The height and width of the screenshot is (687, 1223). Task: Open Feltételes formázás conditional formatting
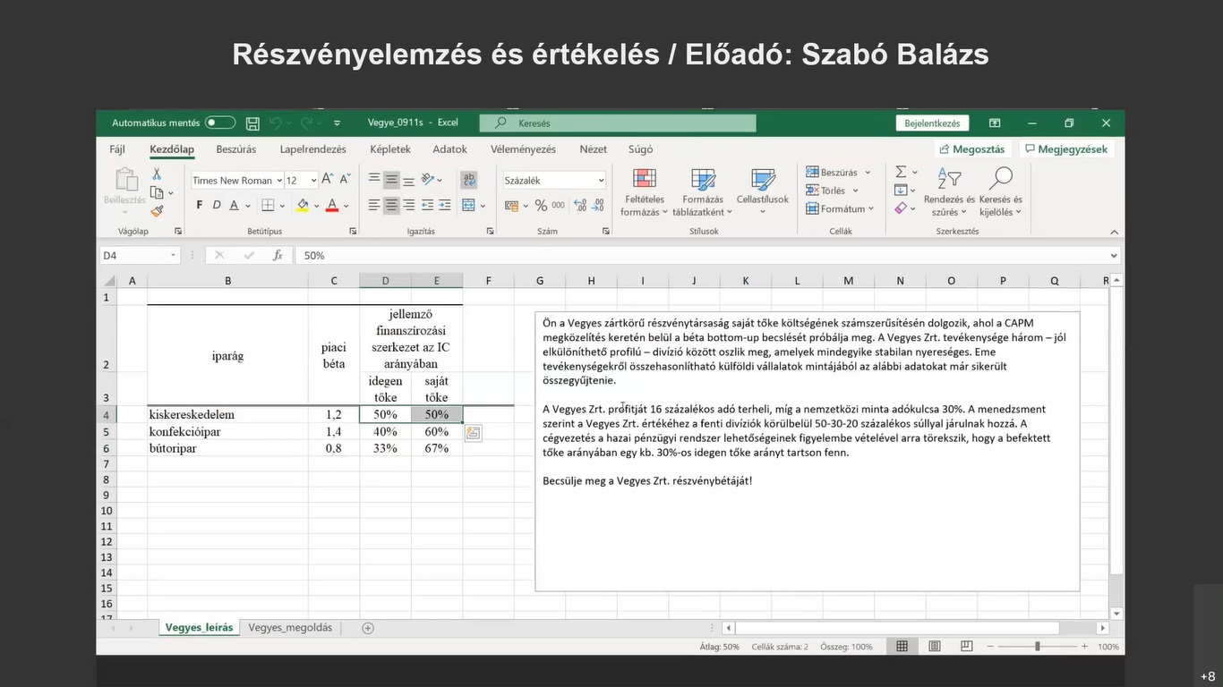644,192
